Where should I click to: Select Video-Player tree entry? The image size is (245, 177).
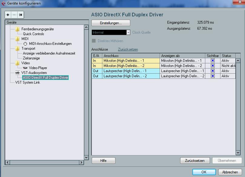pos(38,68)
